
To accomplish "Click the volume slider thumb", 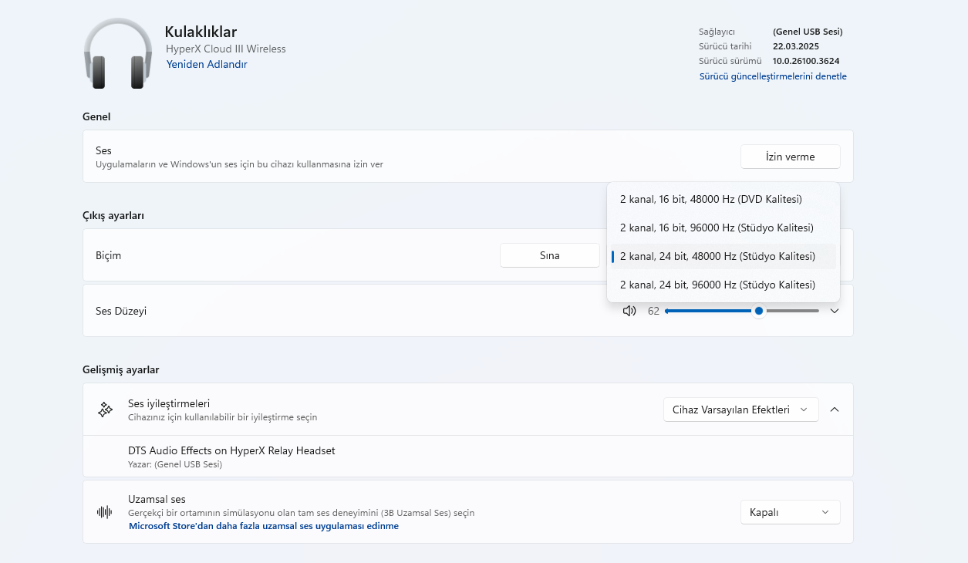I will coord(759,311).
